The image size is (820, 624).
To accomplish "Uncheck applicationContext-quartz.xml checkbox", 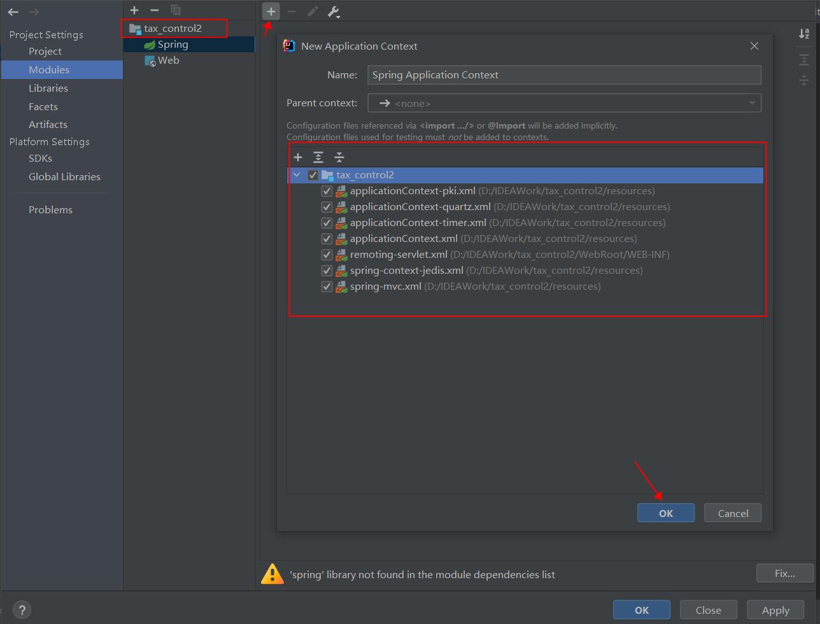I will (x=327, y=207).
